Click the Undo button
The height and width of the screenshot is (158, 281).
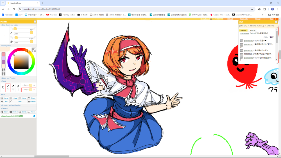(18, 102)
